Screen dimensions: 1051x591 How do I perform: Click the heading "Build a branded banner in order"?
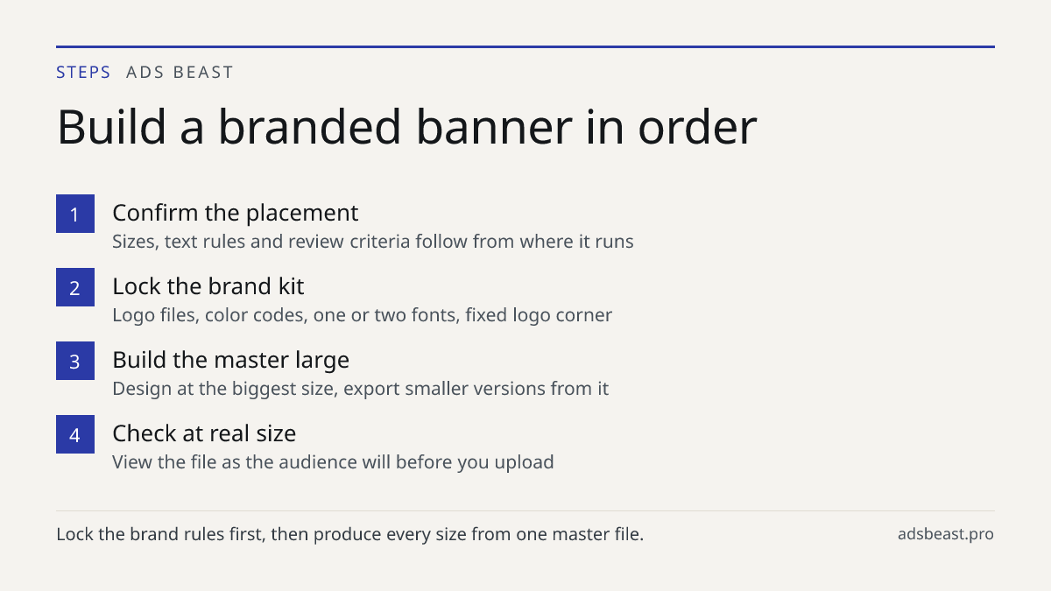tap(406, 127)
